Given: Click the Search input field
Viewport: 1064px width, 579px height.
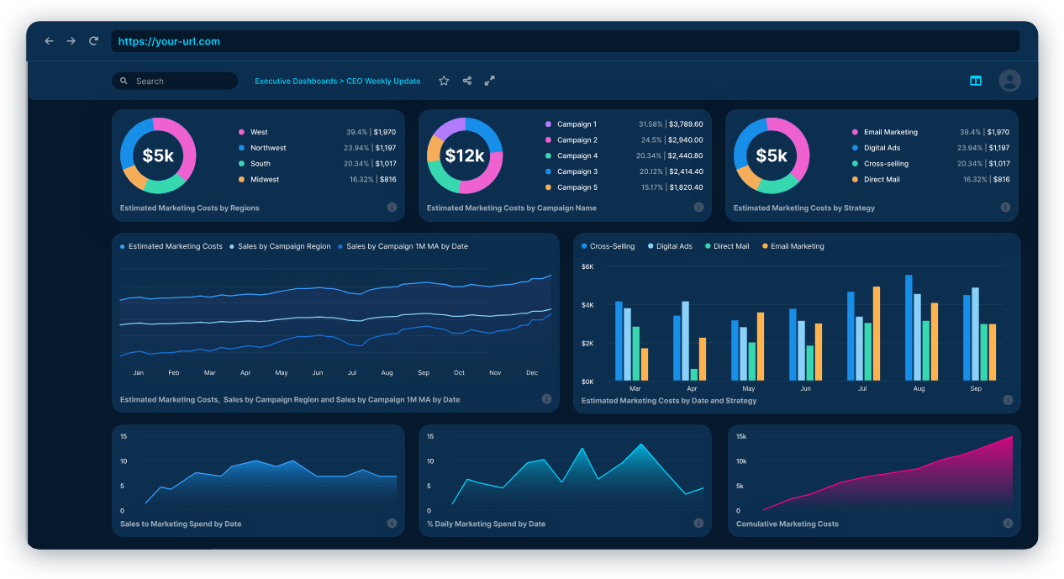Looking at the screenshot, I should coord(175,81).
